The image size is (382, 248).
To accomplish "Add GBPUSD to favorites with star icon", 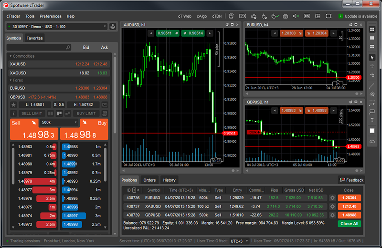I will [13, 104].
